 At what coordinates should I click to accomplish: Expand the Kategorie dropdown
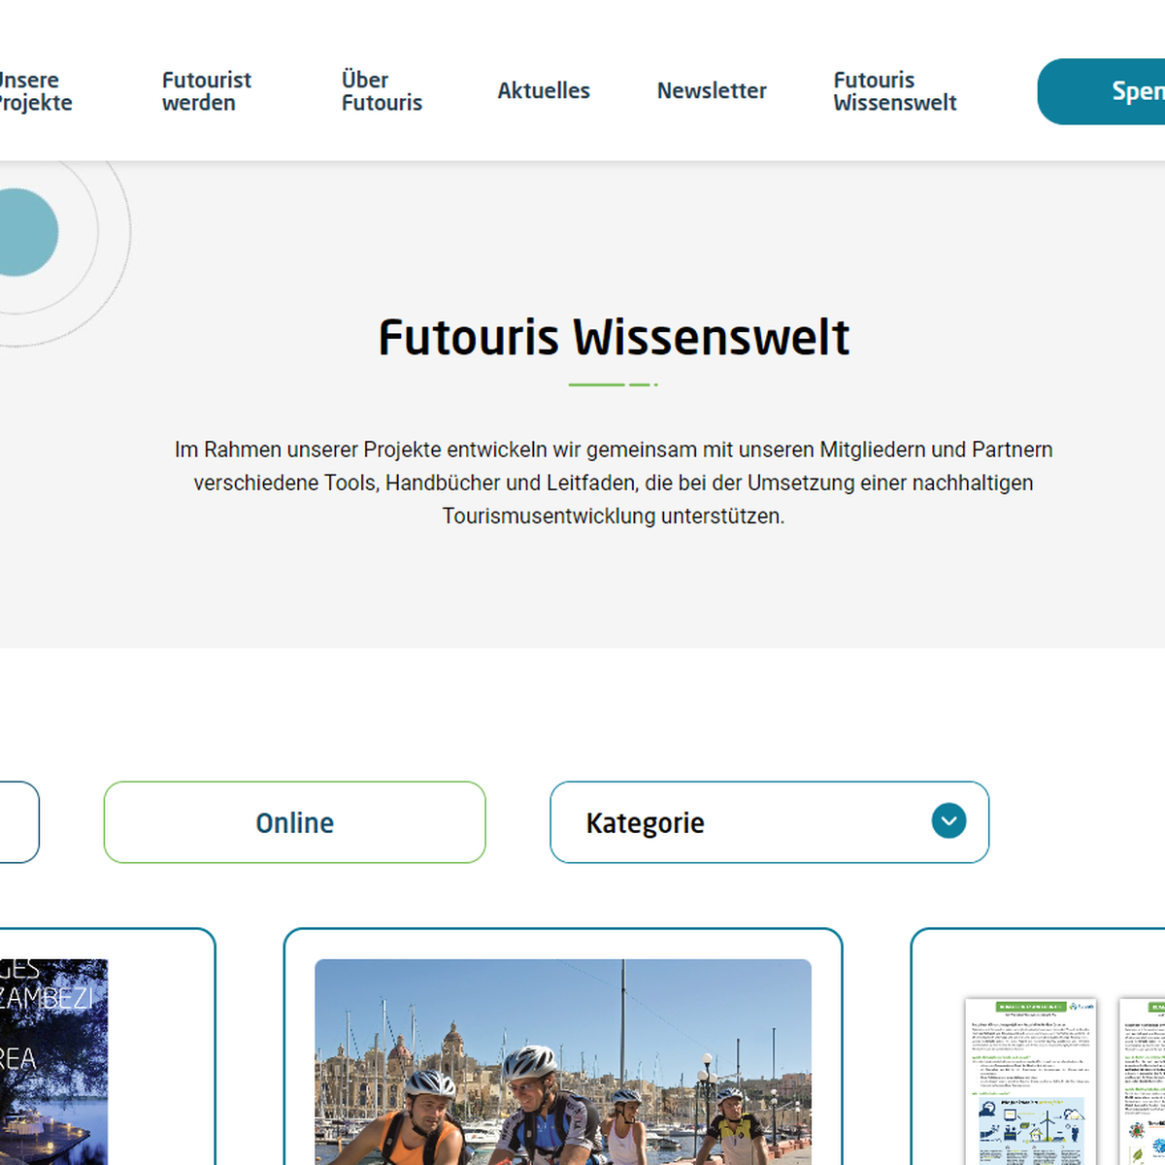769,822
